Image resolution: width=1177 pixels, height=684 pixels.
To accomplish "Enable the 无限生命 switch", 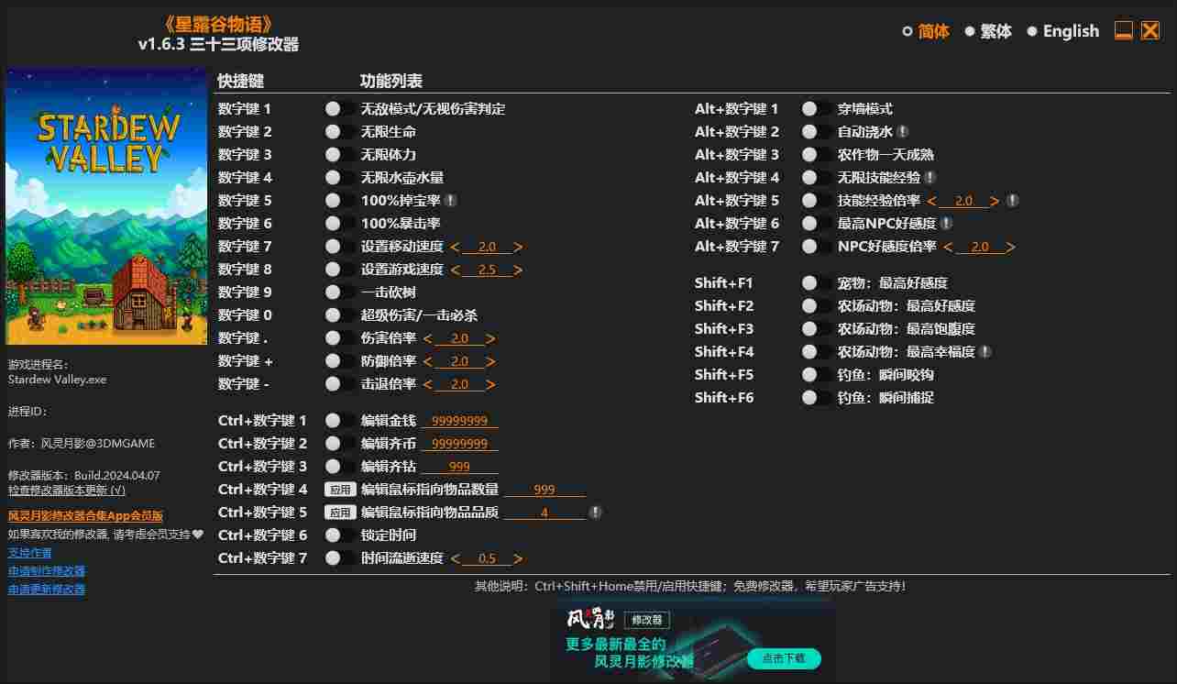I will pyautogui.click(x=340, y=131).
